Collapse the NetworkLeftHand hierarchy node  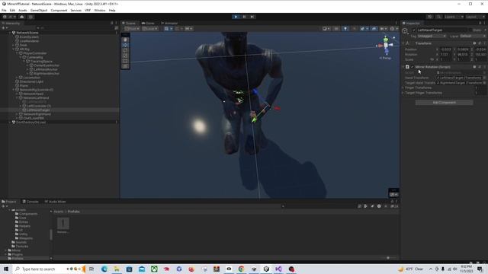click(x=17, y=98)
